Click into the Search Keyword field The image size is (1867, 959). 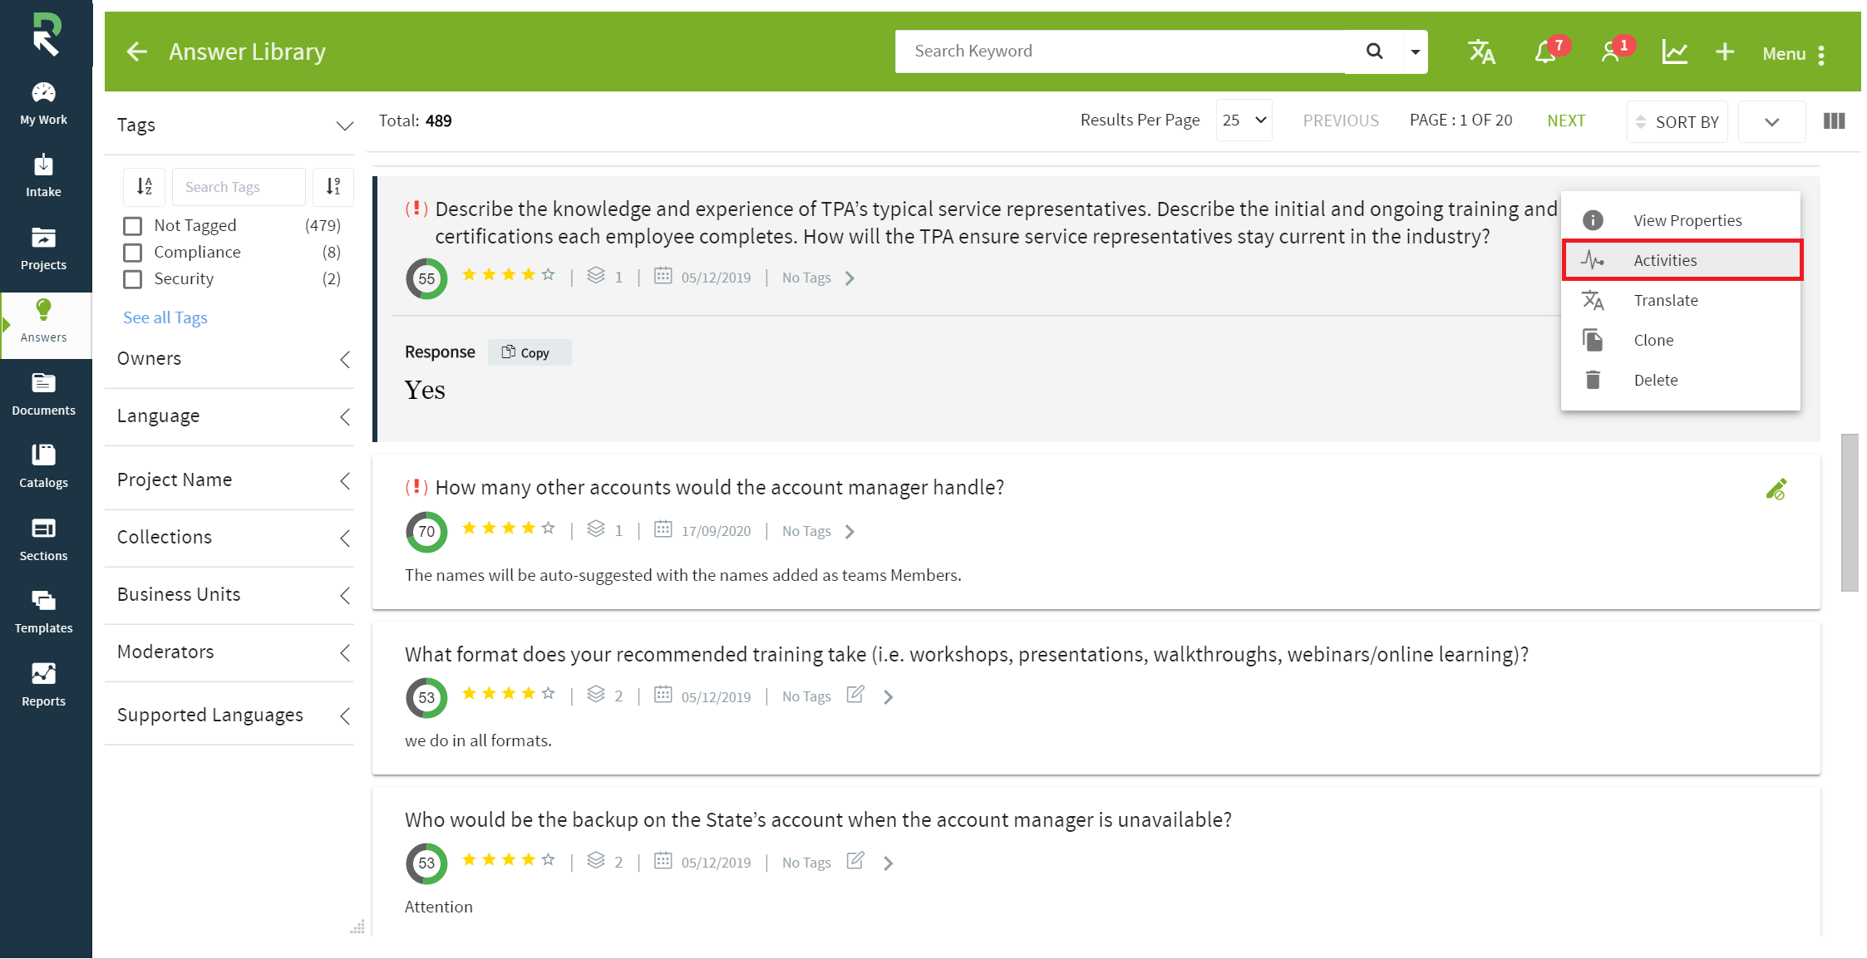click(1120, 52)
